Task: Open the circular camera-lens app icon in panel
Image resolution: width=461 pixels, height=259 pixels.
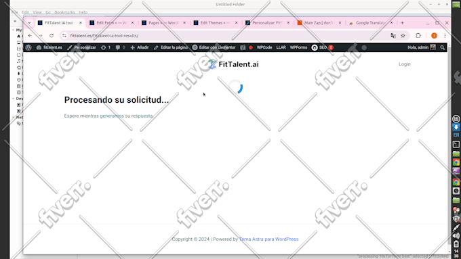Action: [456, 191]
